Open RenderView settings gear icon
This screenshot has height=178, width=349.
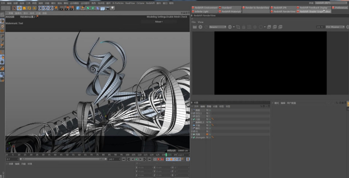[x=347, y=27]
